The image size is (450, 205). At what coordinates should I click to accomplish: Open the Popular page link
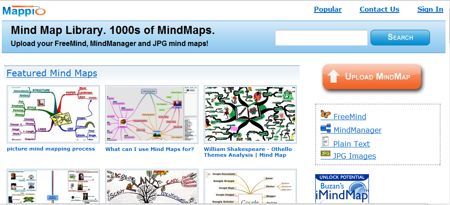328,9
